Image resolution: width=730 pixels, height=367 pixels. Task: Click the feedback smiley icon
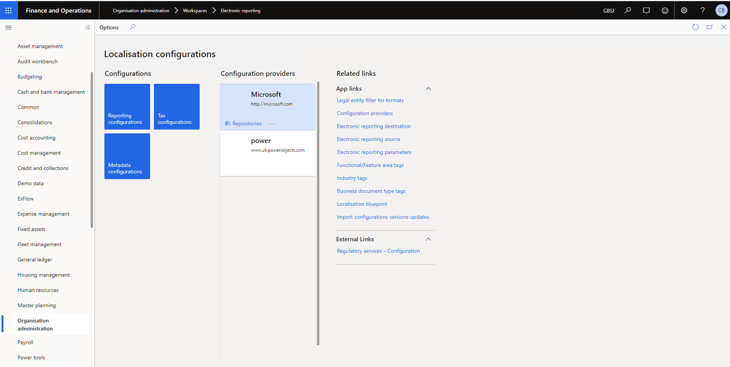pyautogui.click(x=665, y=10)
